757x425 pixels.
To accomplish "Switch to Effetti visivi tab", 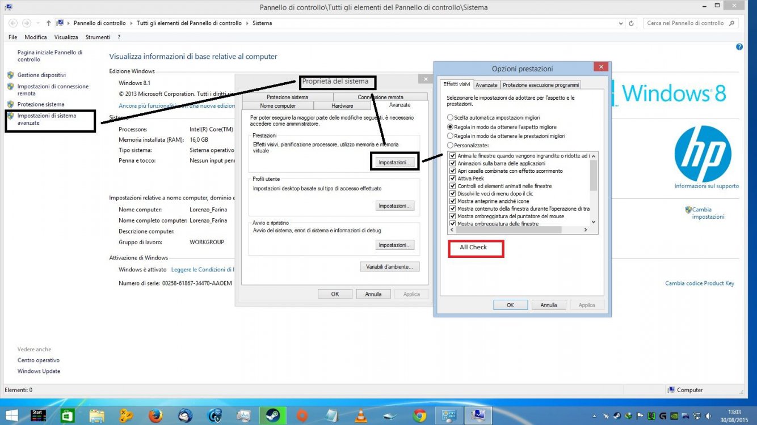I will click(457, 84).
